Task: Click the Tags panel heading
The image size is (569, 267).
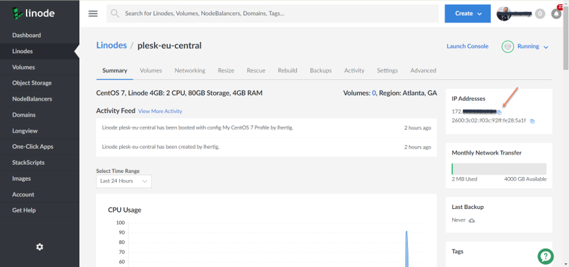Action: [x=458, y=251]
